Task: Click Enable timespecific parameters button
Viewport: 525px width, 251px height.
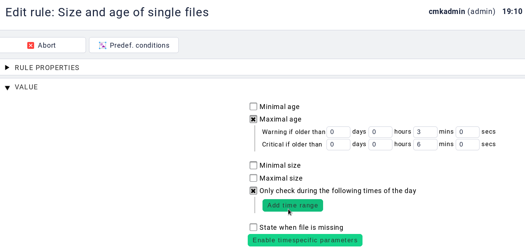Action: click(305, 240)
